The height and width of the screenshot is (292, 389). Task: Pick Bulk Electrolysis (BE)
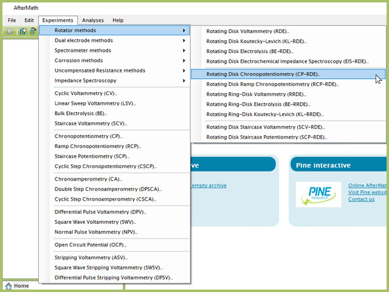pyautogui.click(x=114, y=114)
